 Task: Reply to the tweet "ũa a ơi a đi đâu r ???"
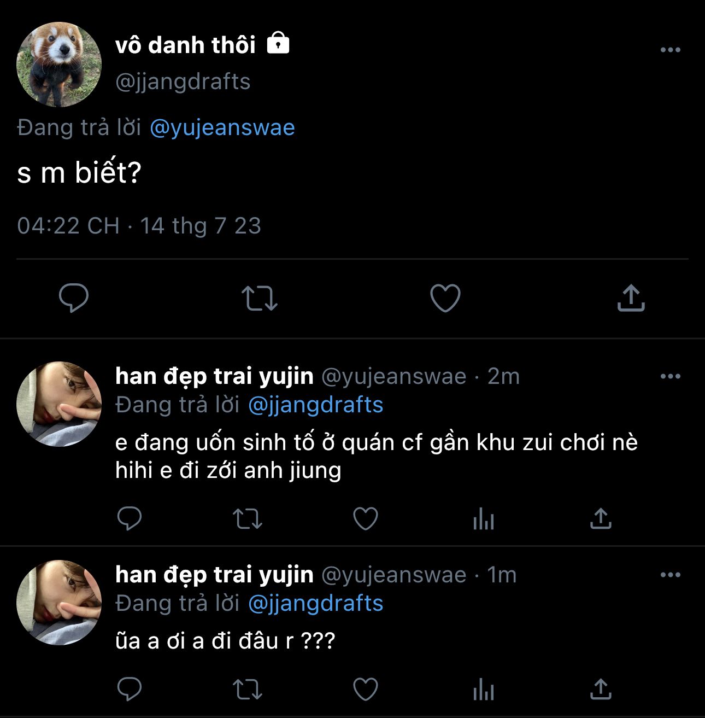pos(130,689)
